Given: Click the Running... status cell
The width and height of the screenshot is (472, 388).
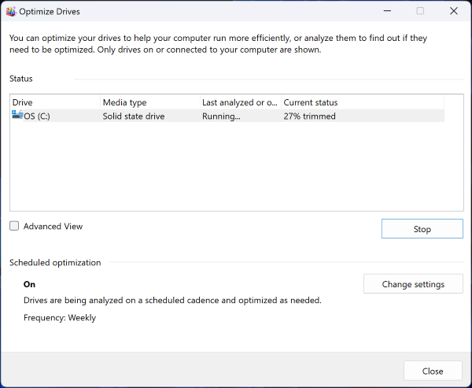Looking at the screenshot, I should [221, 116].
